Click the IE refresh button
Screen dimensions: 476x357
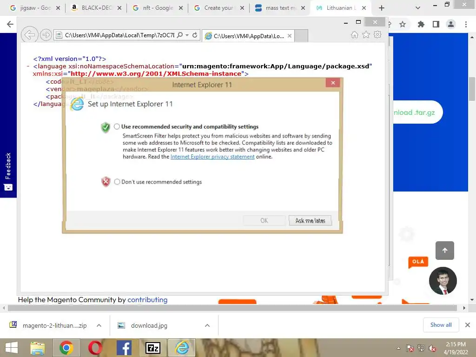tap(195, 35)
